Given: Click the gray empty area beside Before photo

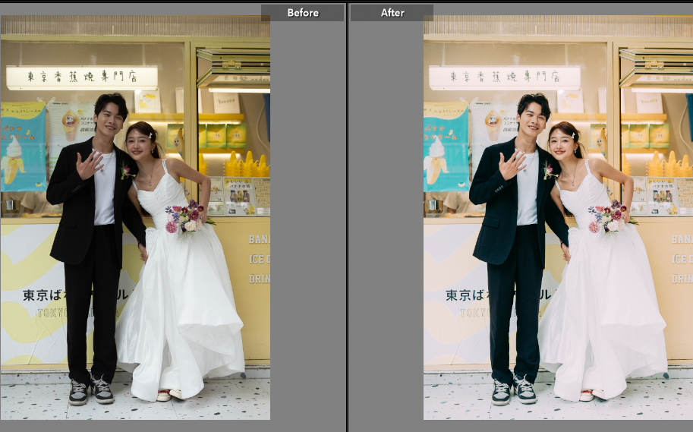Looking at the screenshot, I should [307, 228].
